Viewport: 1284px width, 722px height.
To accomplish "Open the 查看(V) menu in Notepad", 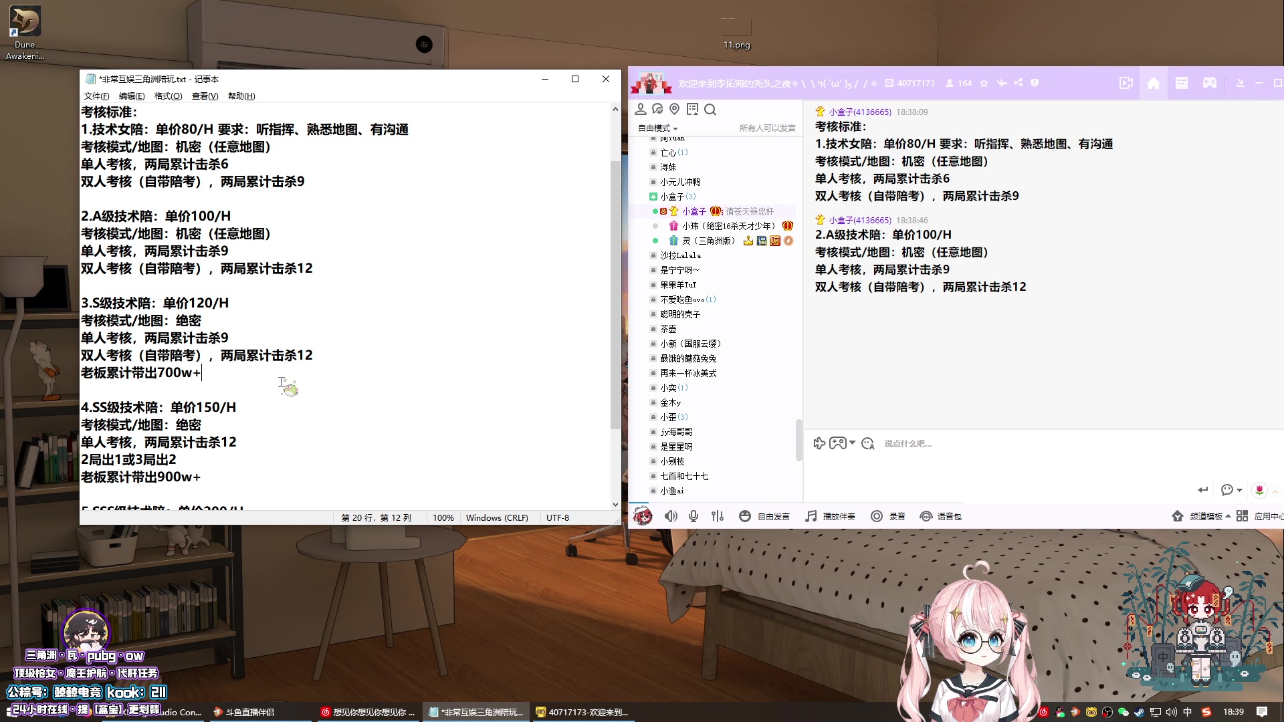I will [x=205, y=96].
